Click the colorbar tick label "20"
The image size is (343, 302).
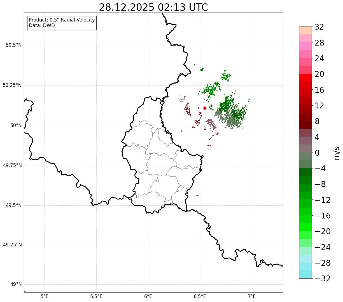(319, 74)
